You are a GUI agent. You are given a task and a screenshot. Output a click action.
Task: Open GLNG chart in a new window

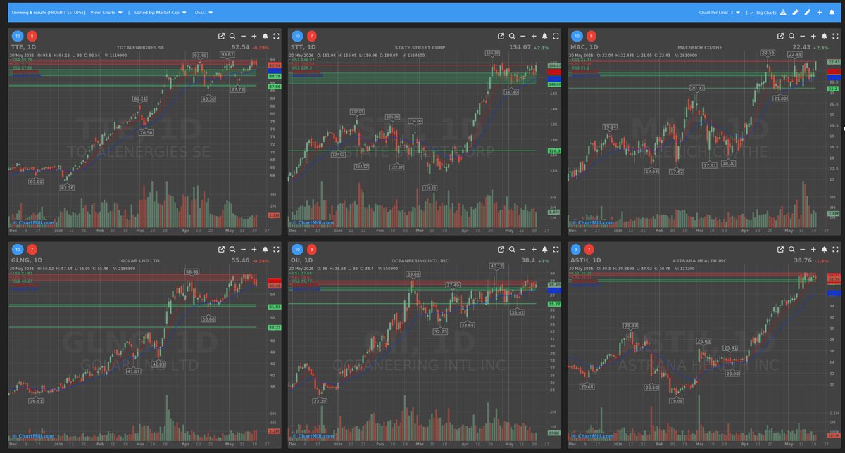pos(222,249)
